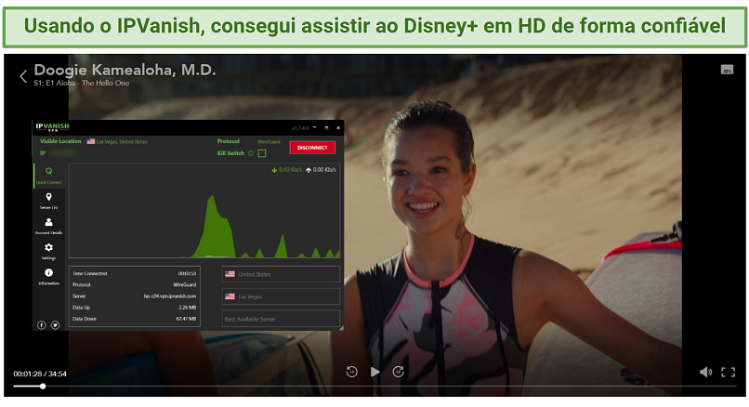Image resolution: width=749 pixels, height=407 pixels.
Task: Click the Las Vegas, United States visible location
Action: tap(122, 142)
